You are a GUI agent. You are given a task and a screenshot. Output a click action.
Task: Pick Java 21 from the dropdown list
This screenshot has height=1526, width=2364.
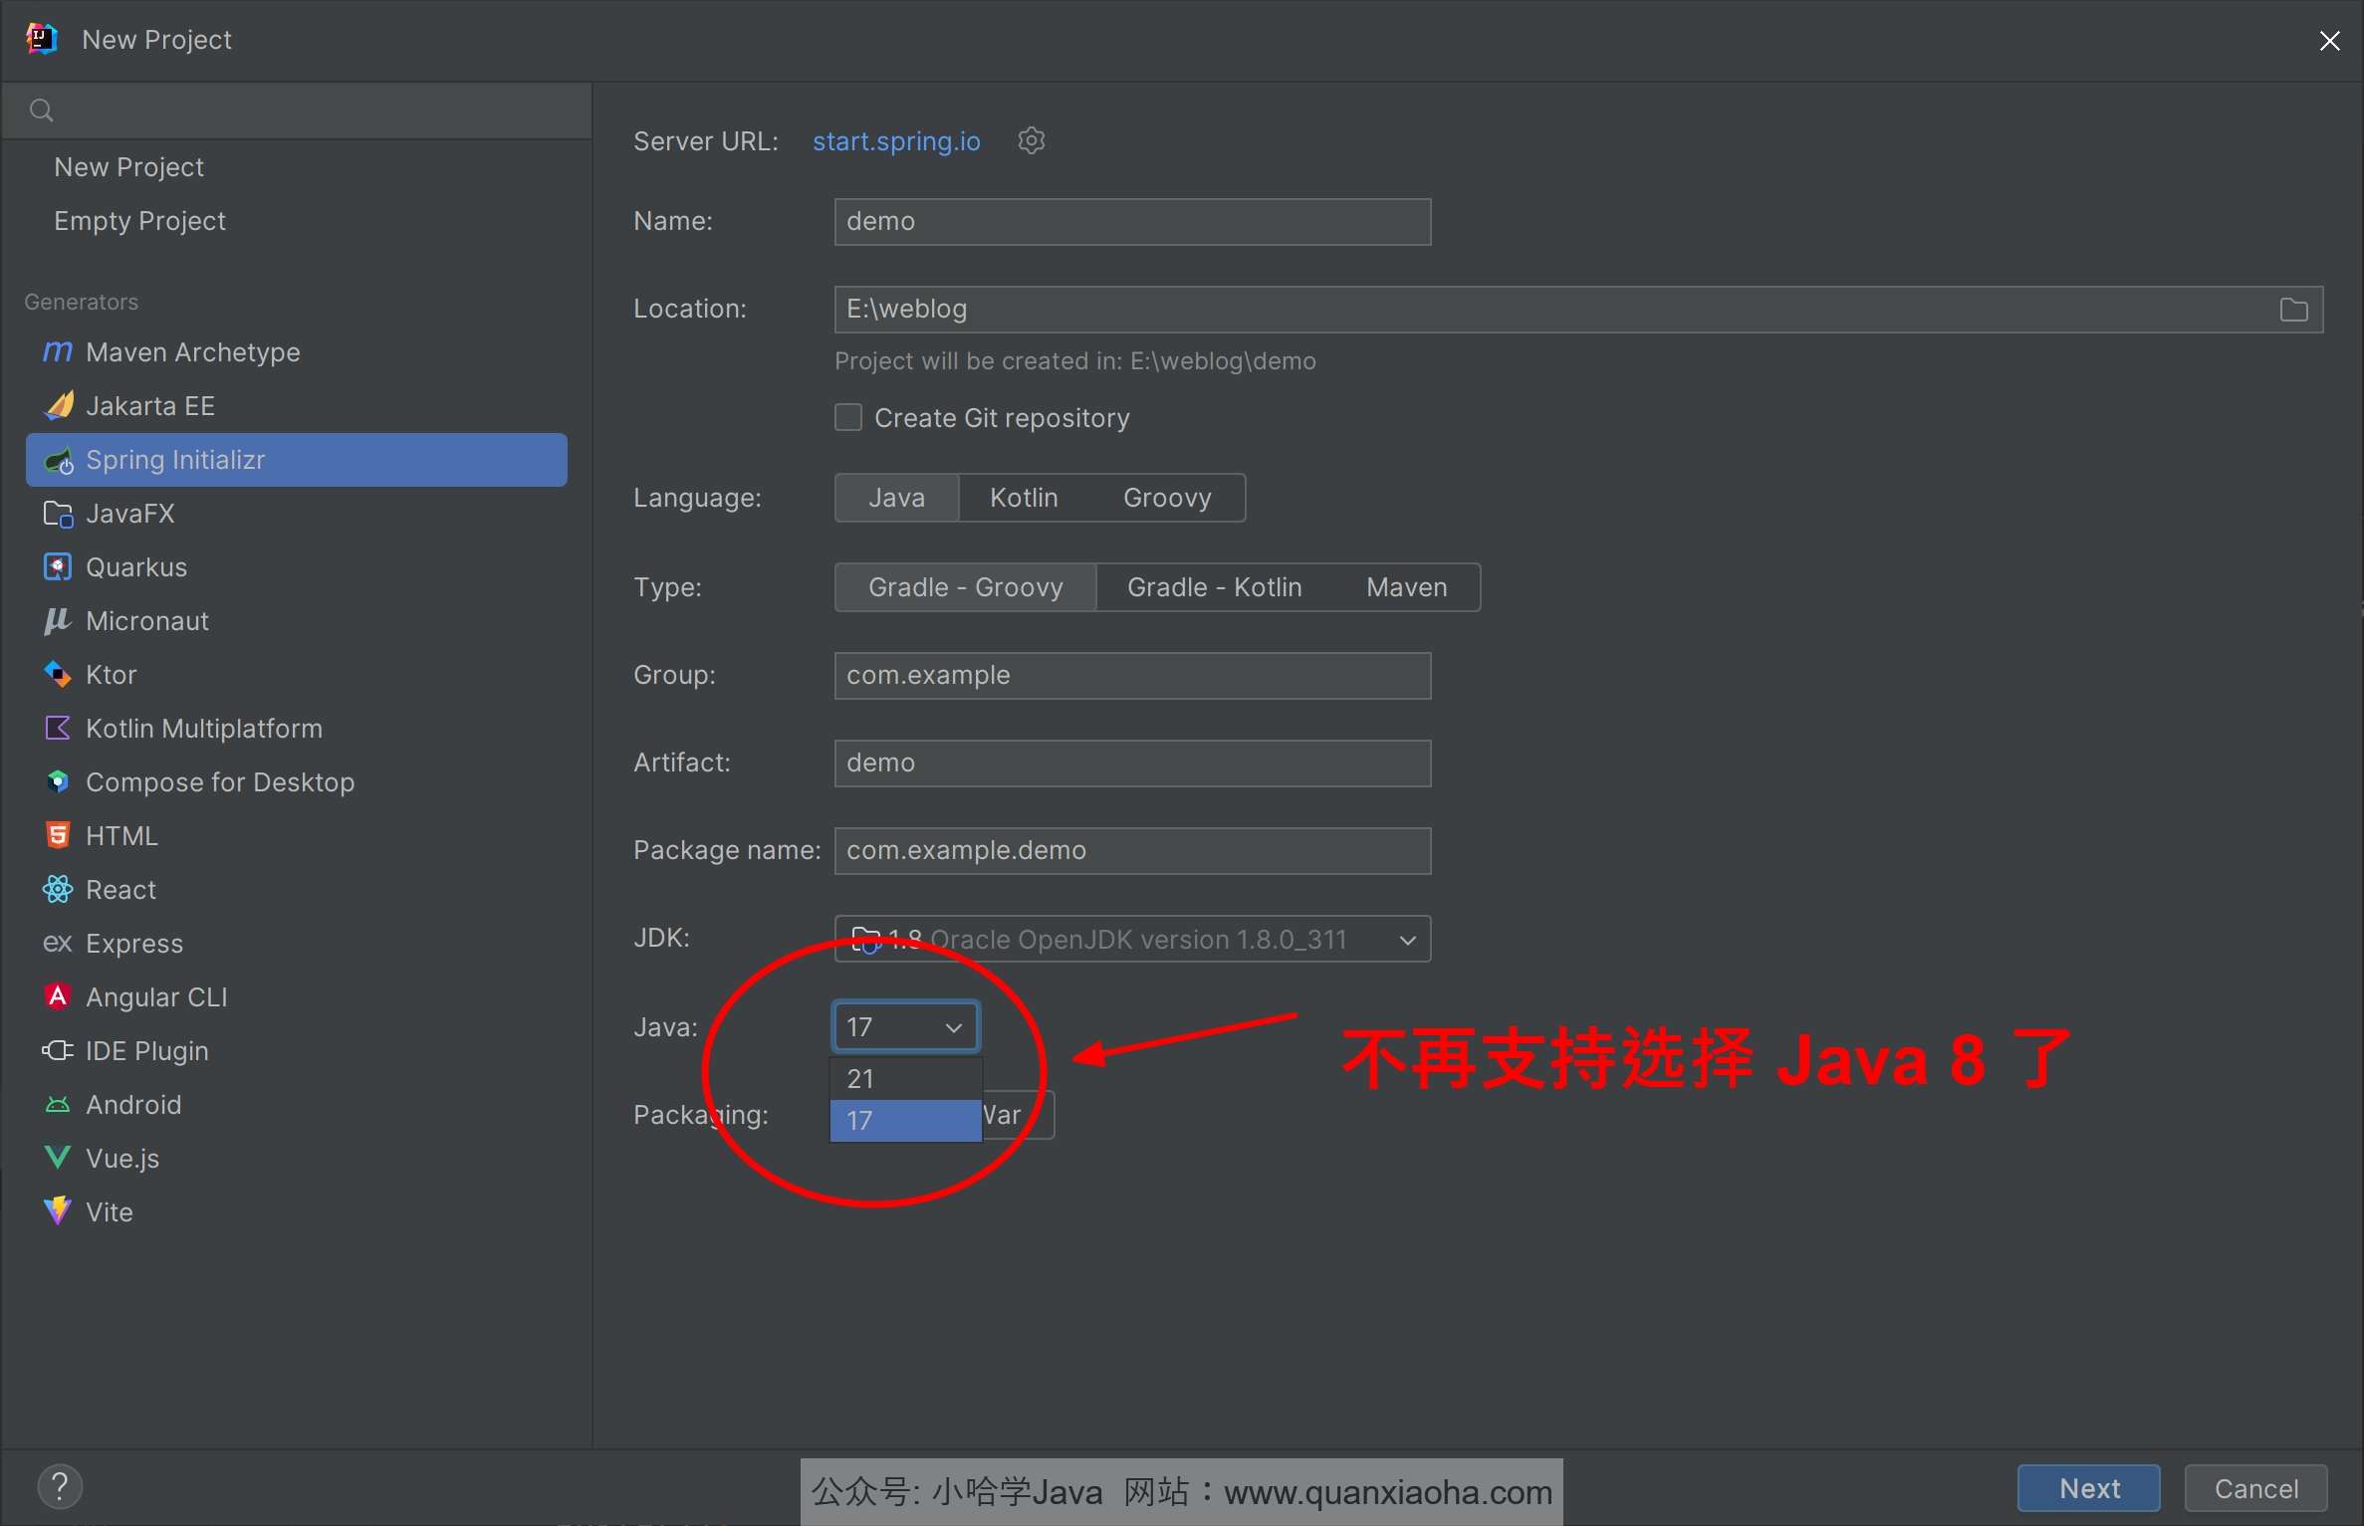906,1078
